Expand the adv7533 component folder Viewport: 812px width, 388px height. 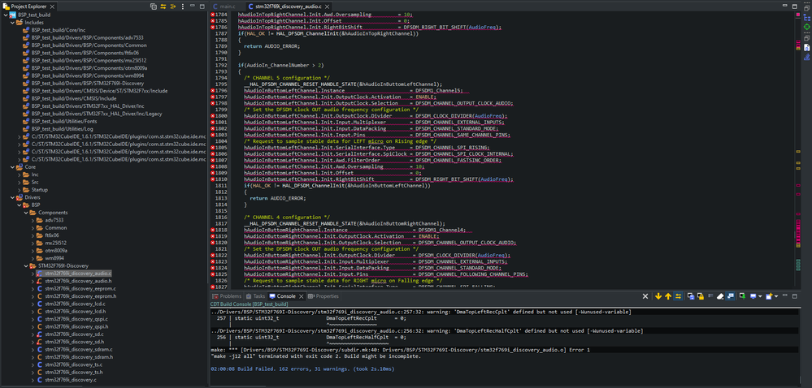point(33,220)
